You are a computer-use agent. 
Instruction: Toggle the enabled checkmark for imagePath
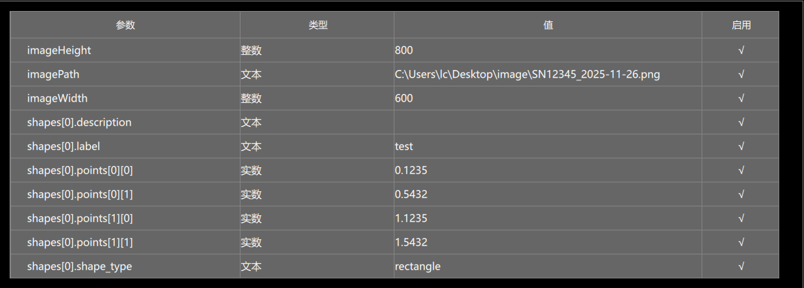click(x=741, y=74)
